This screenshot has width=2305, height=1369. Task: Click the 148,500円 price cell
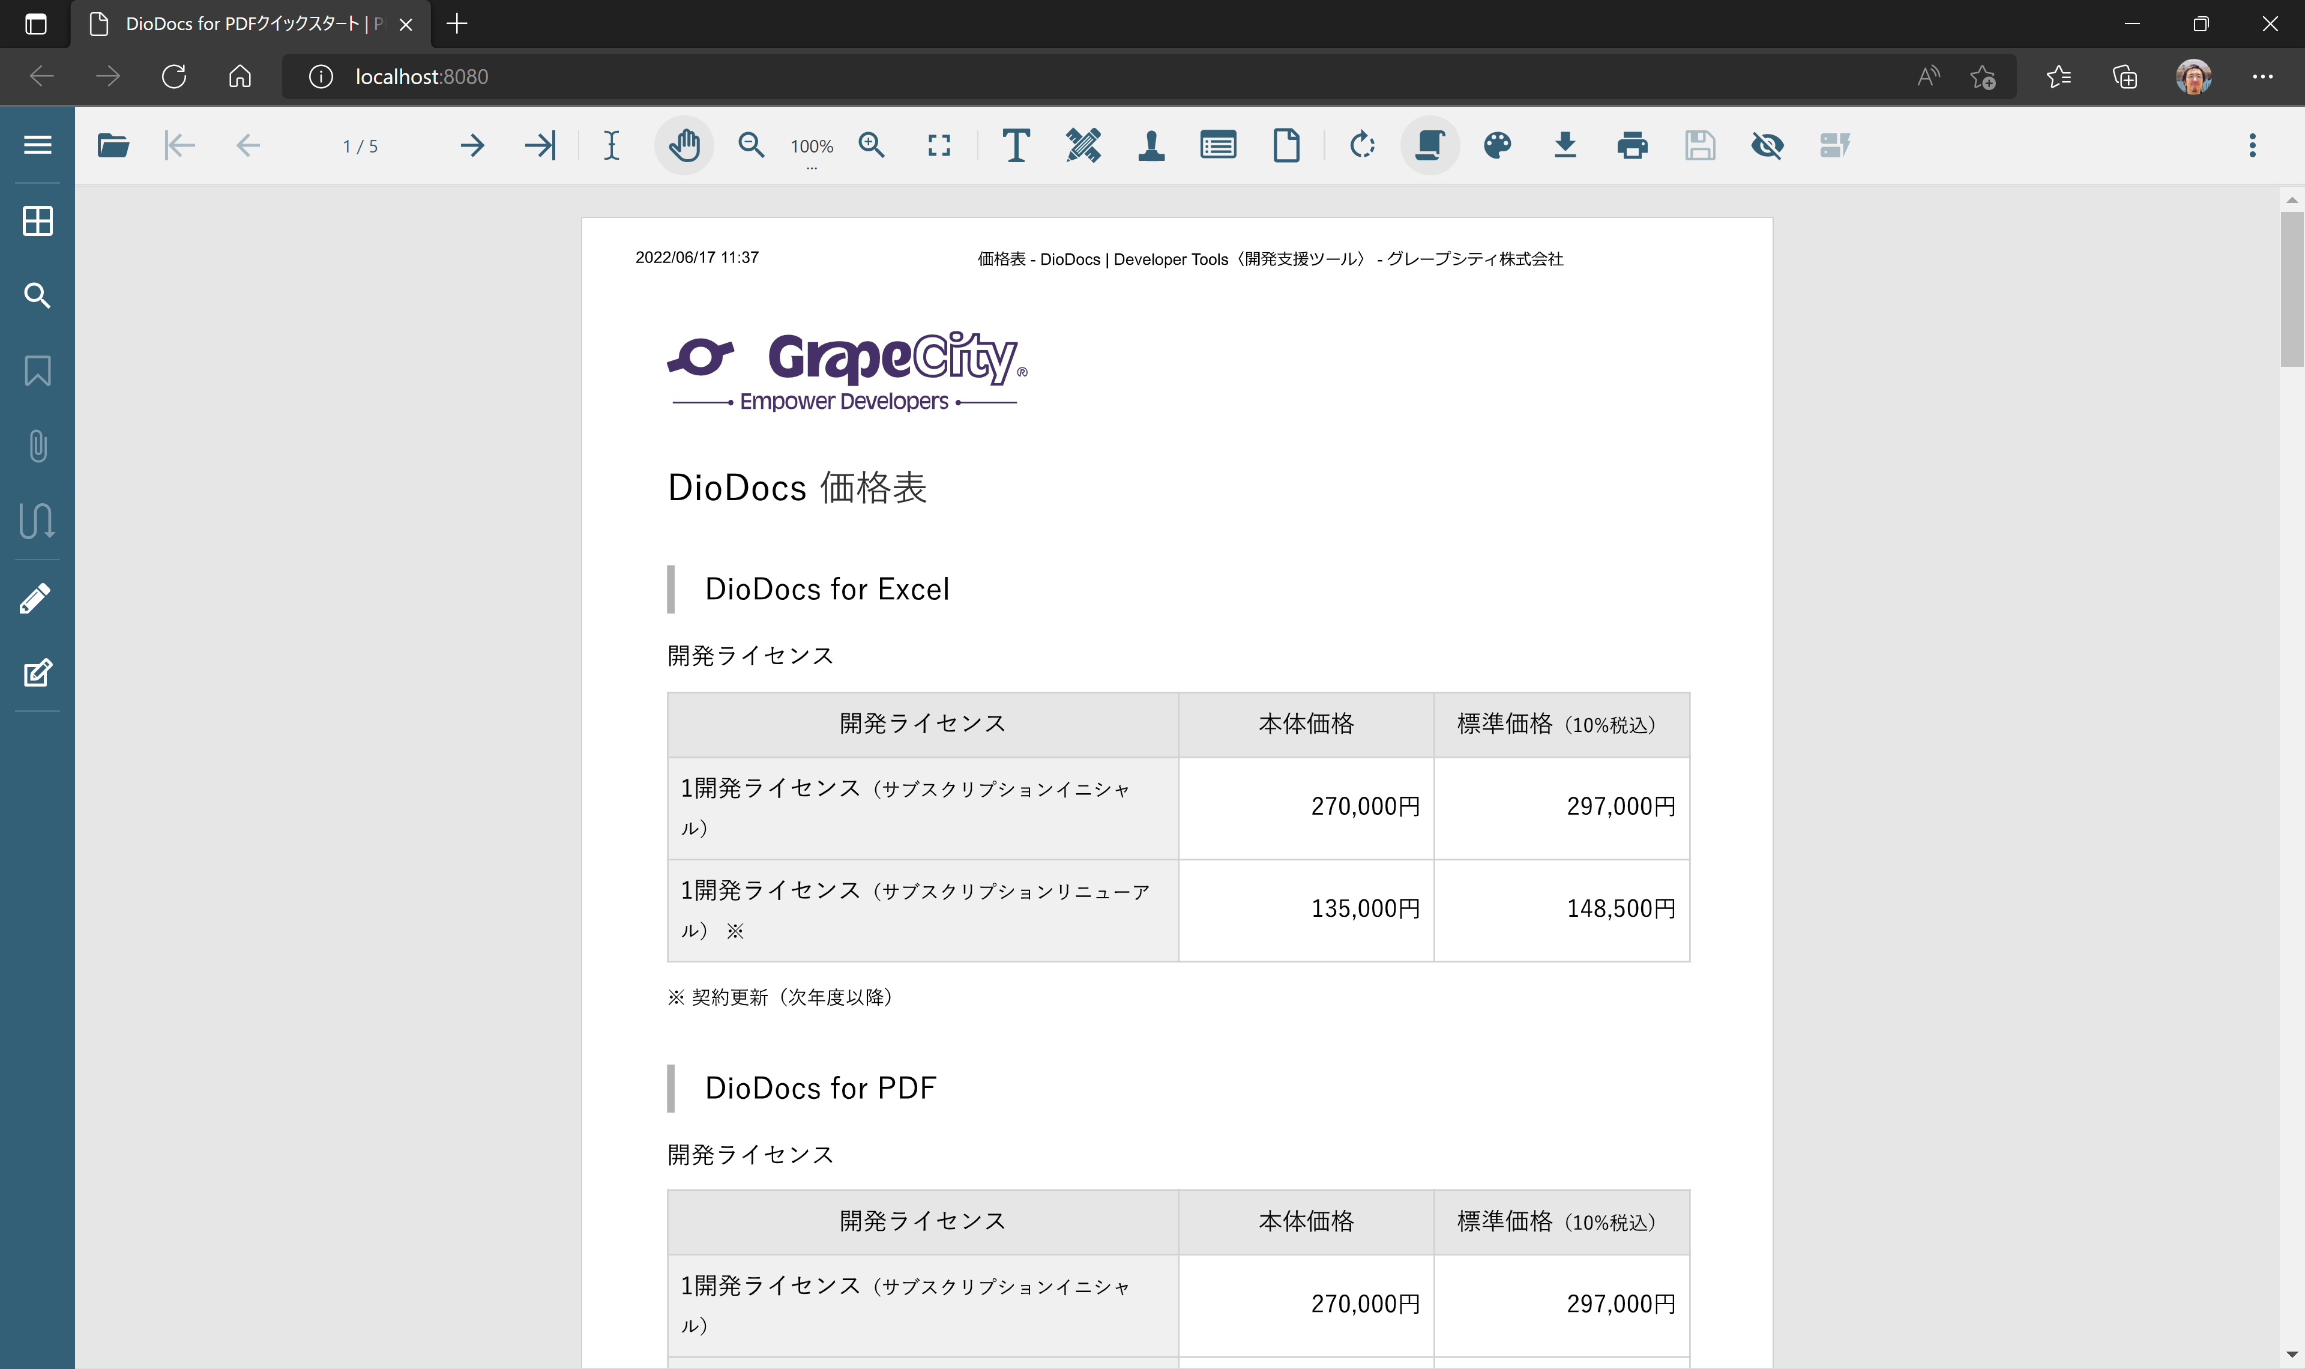[x=1562, y=910]
